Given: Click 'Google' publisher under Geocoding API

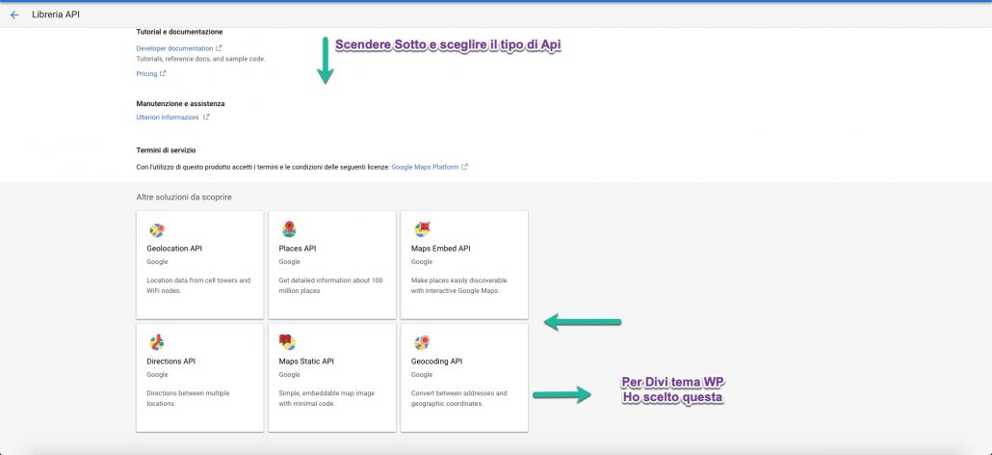Looking at the screenshot, I should [x=421, y=375].
